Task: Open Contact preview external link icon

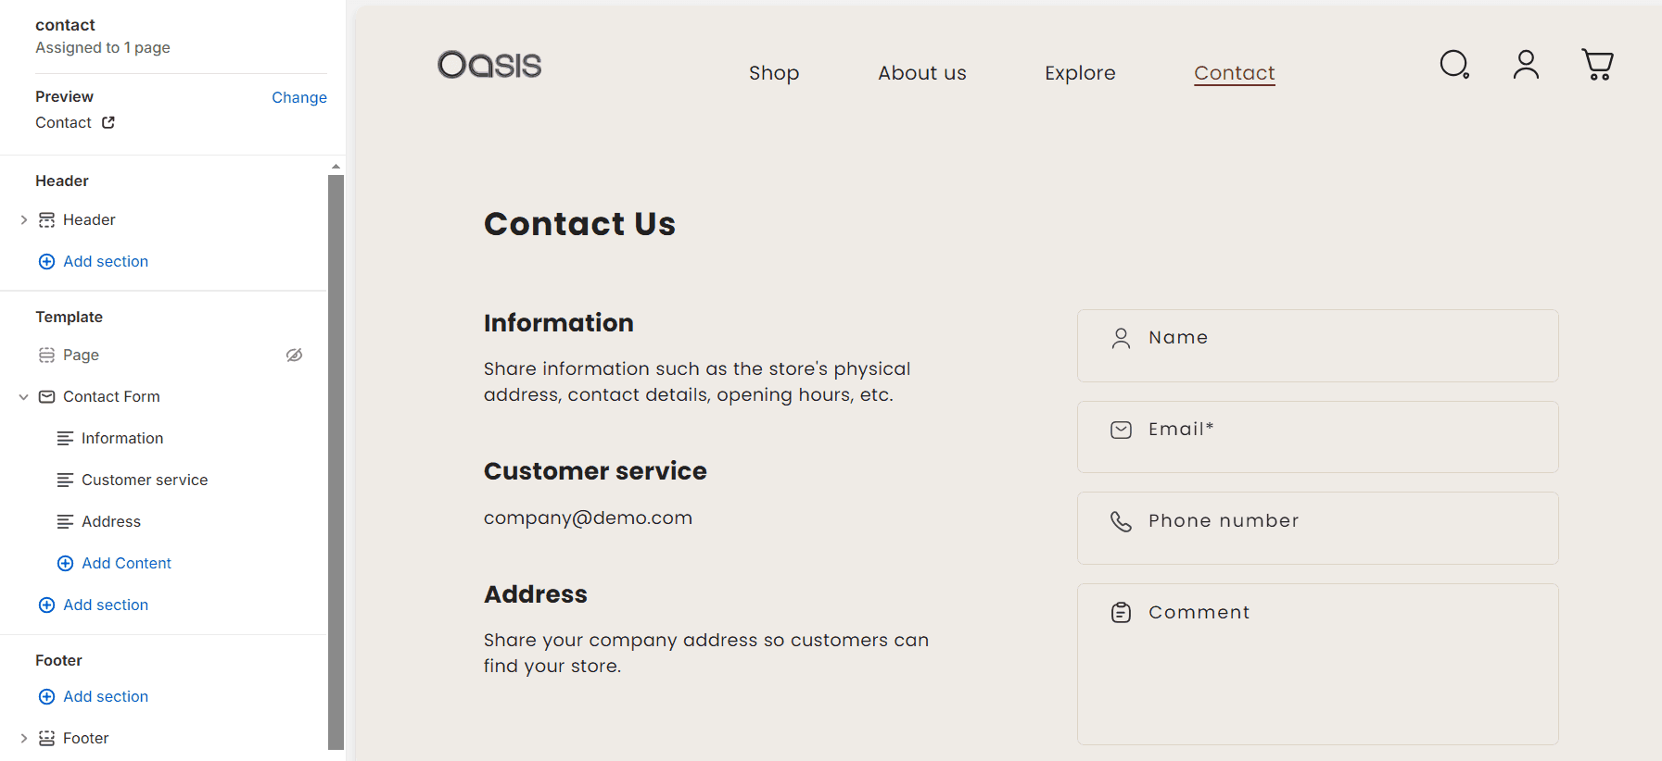Action: [x=108, y=122]
